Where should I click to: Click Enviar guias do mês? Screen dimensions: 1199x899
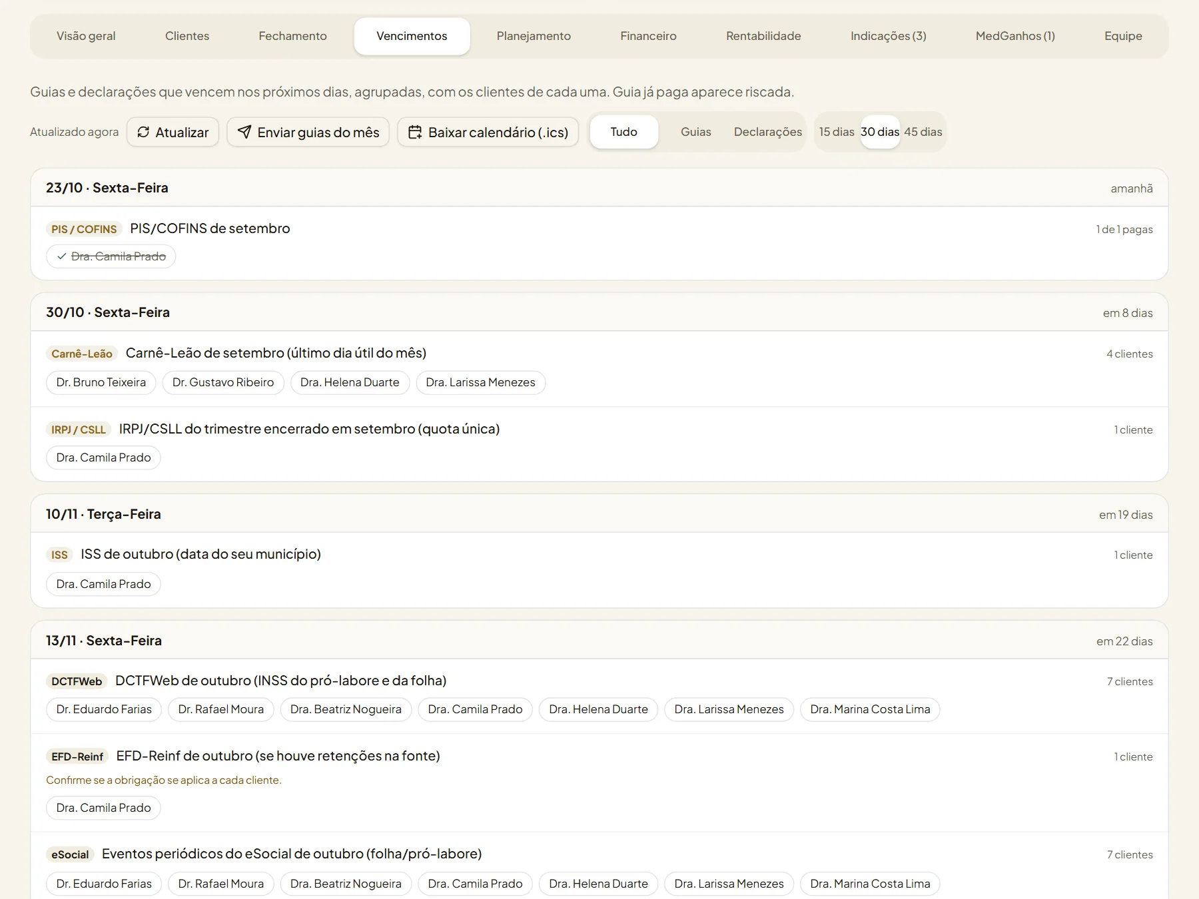(308, 132)
